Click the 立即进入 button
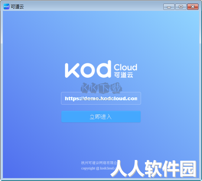 click(101, 117)
